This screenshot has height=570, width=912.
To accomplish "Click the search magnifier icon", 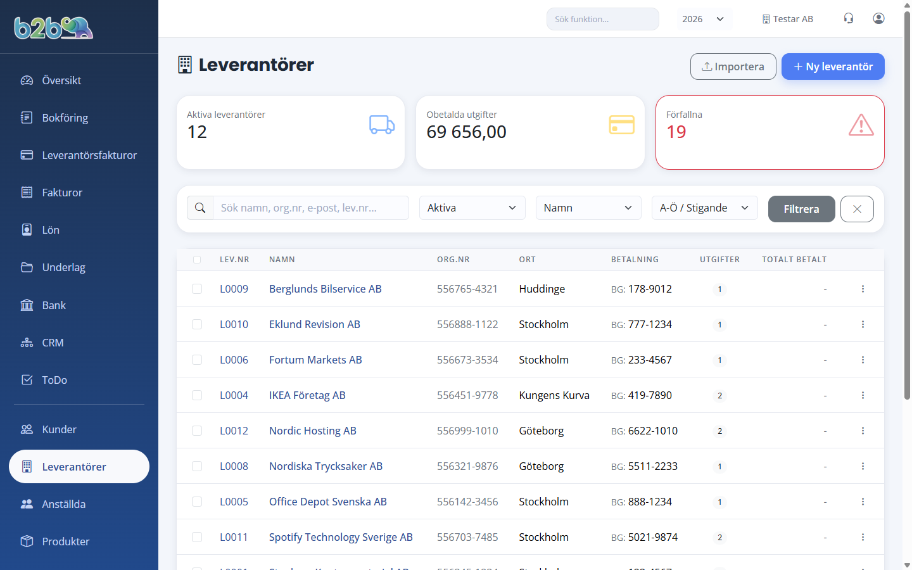I will [x=200, y=208].
